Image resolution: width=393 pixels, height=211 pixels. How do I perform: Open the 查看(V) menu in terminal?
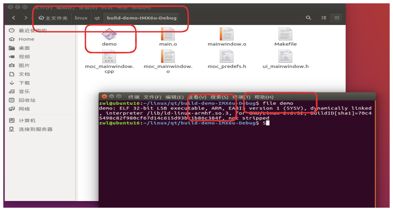197,97
